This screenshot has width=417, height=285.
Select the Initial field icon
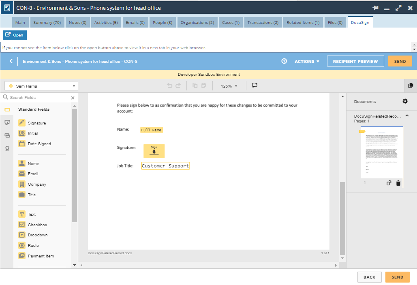[22, 133]
